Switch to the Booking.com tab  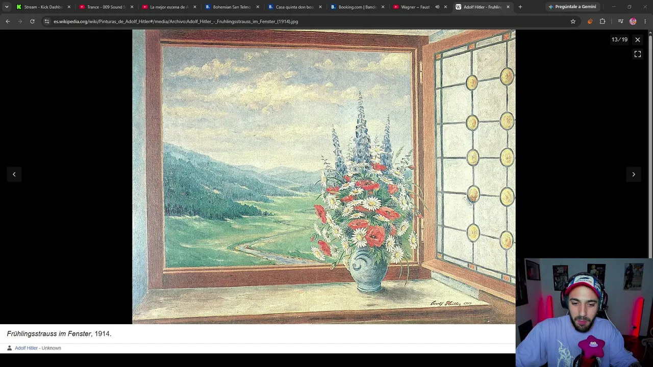pyautogui.click(x=357, y=7)
